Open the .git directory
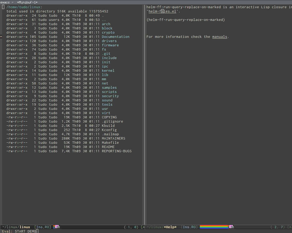Screen dimensions: 292x233 pos(106,53)
